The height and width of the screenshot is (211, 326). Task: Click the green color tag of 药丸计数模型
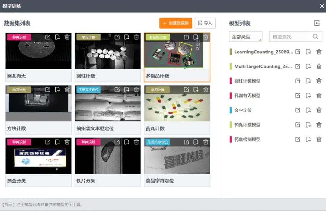231,125
